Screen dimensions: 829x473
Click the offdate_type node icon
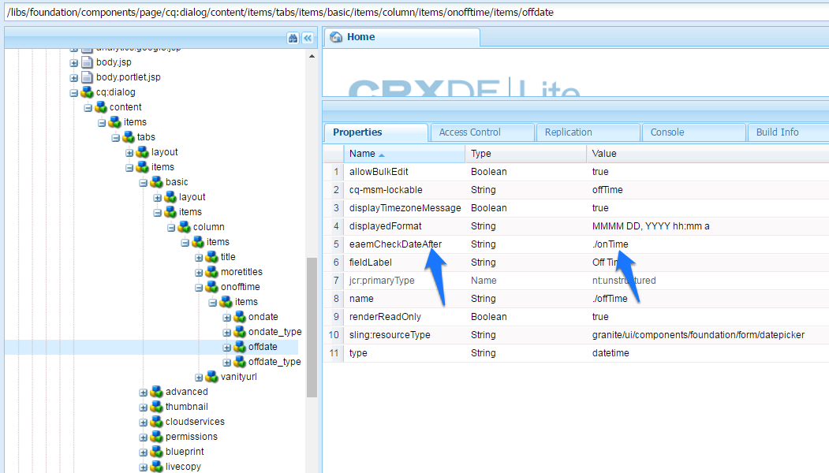coord(240,362)
